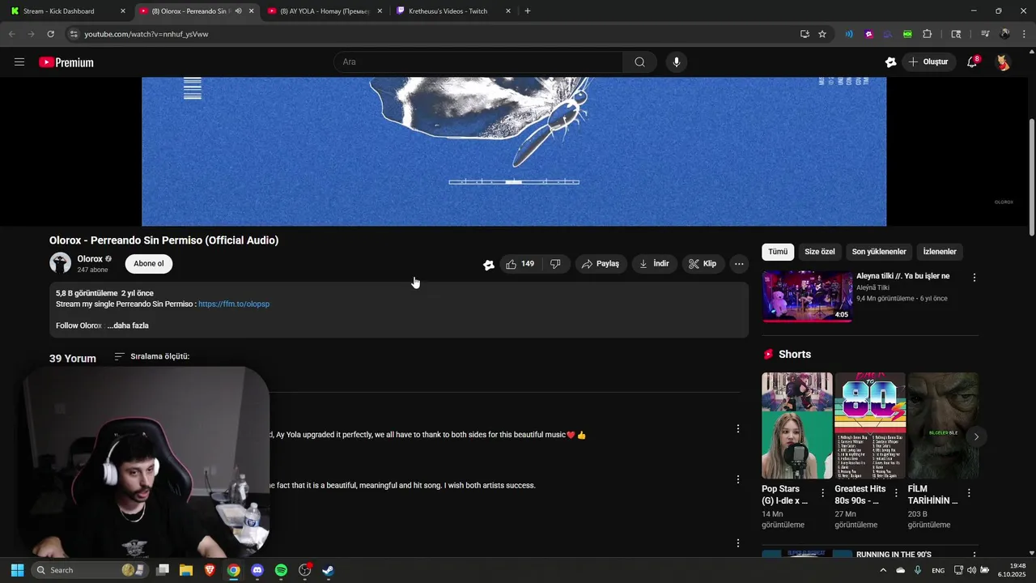
Task: Click sparkle icon left of like button
Action: [489, 265]
